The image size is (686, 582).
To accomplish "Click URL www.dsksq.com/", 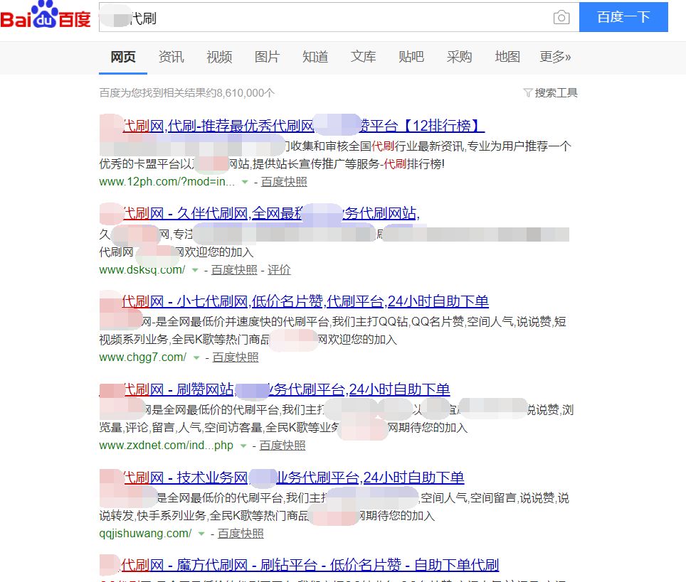I will pyautogui.click(x=142, y=269).
